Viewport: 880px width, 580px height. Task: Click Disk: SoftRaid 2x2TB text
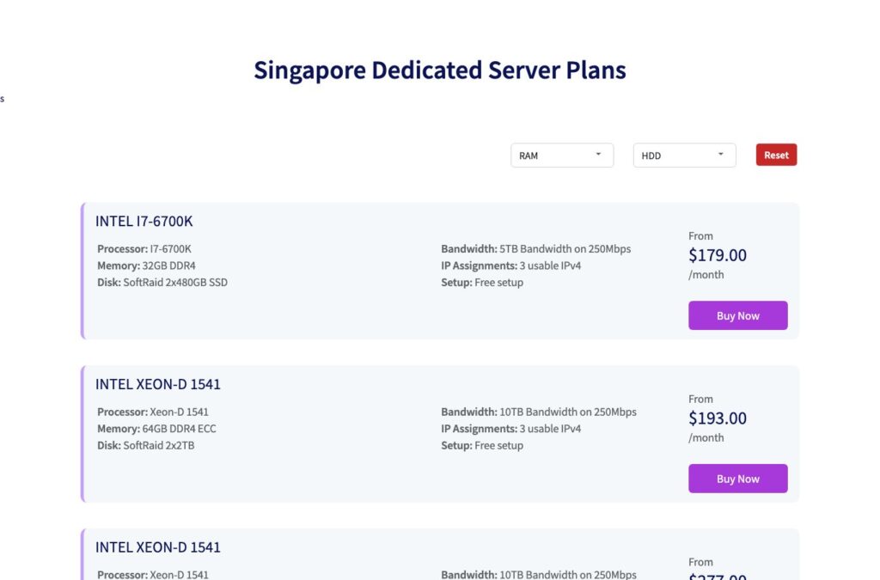[146, 445]
